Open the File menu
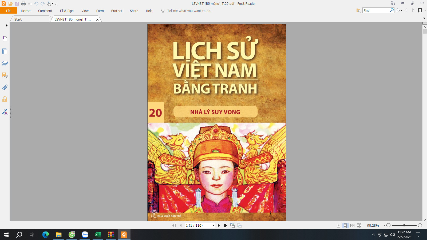The height and width of the screenshot is (240, 427). pos(8,11)
